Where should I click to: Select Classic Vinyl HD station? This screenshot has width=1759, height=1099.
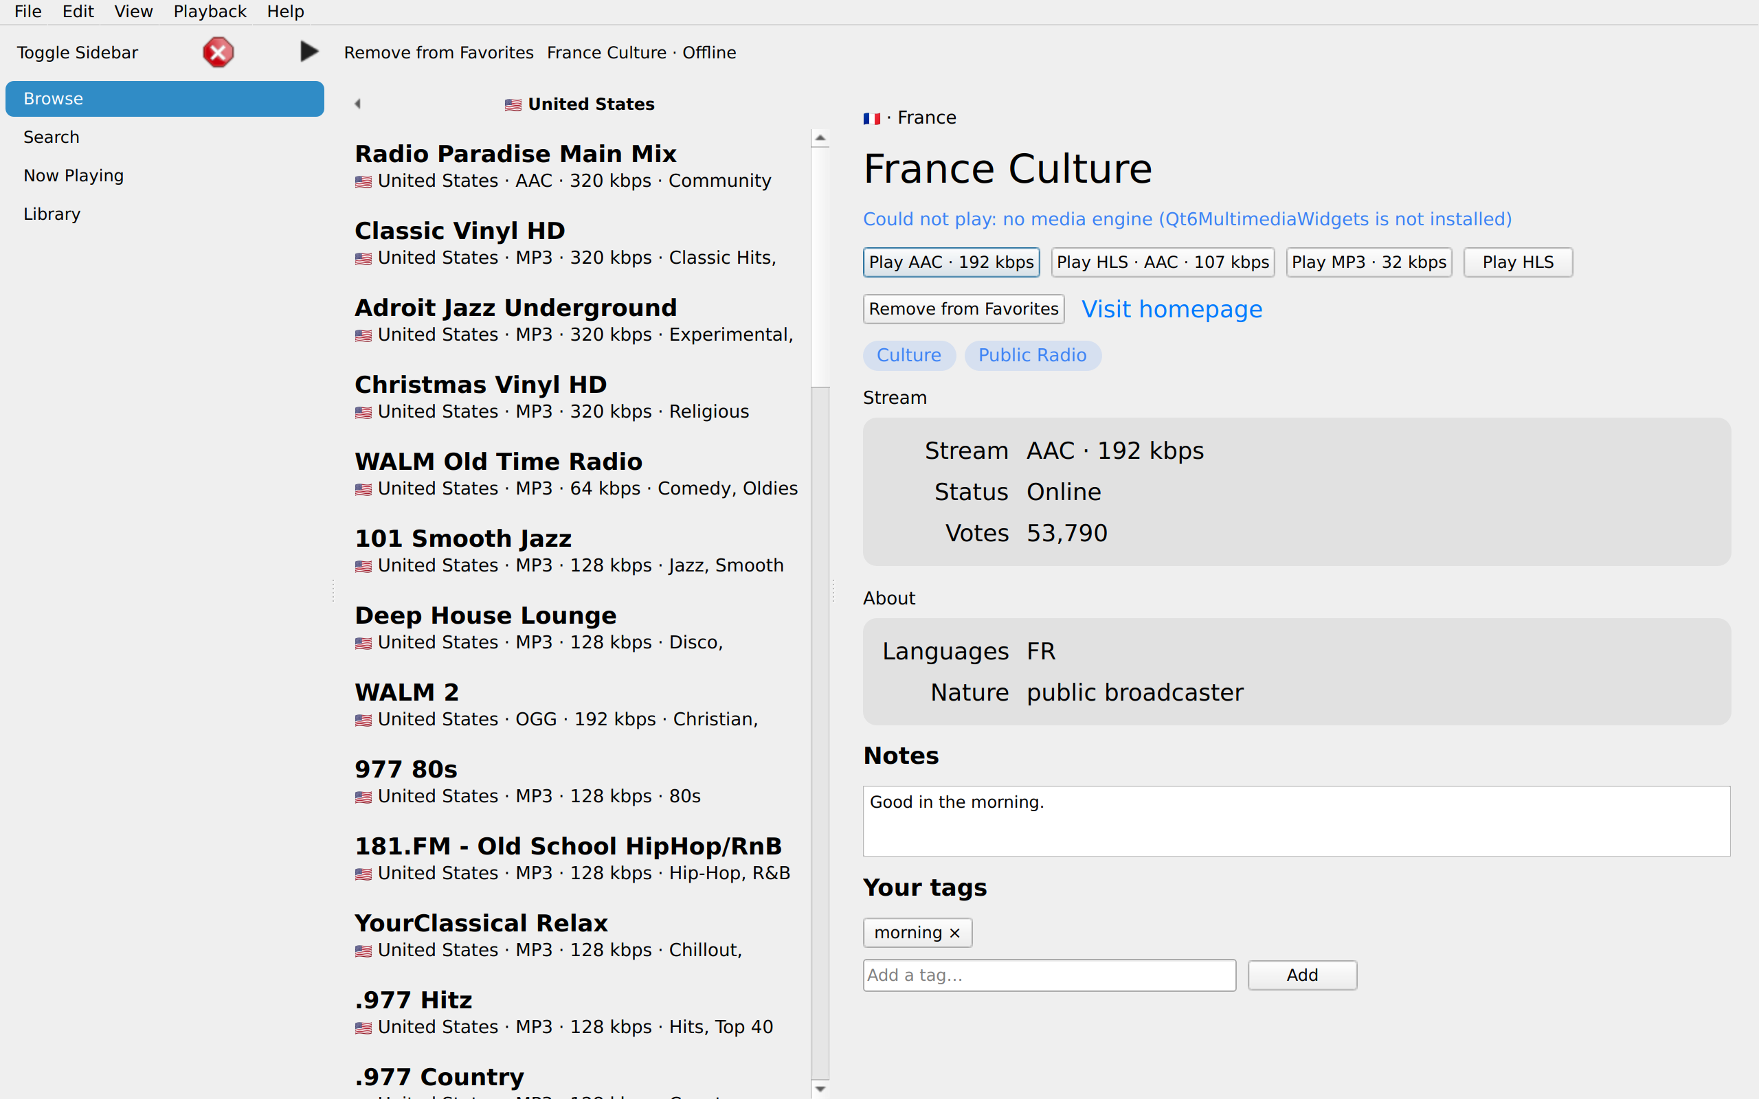point(578,243)
